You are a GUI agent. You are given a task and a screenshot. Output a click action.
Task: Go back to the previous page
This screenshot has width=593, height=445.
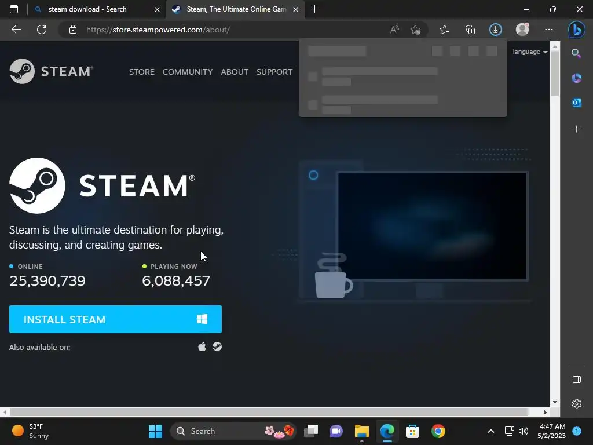tap(16, 30)
